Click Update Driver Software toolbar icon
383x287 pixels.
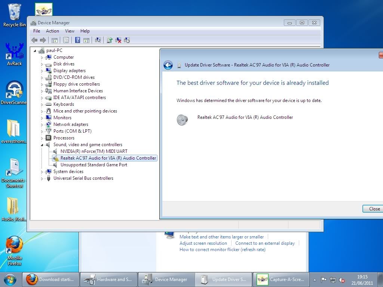point(110,40)
